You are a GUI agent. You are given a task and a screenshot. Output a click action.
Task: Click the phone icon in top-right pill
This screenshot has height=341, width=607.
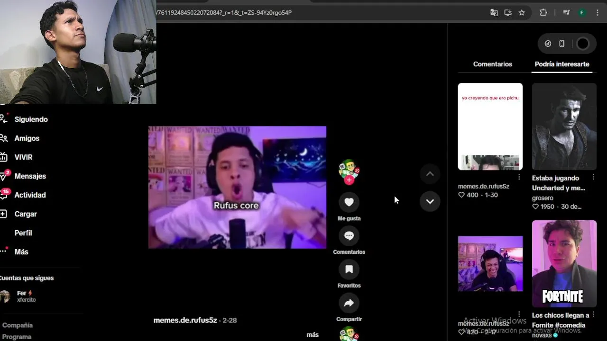click(x=562, y=44)
